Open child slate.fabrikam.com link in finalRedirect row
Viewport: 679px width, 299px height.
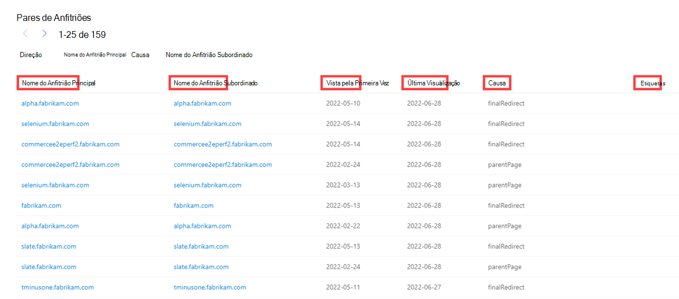(x=201, y=246)
